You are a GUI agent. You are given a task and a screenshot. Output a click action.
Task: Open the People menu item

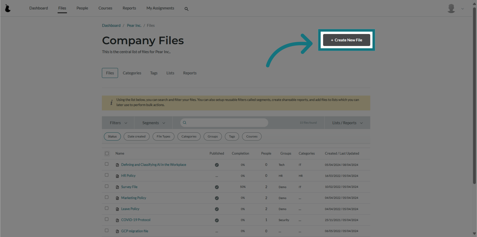[82, 8]
